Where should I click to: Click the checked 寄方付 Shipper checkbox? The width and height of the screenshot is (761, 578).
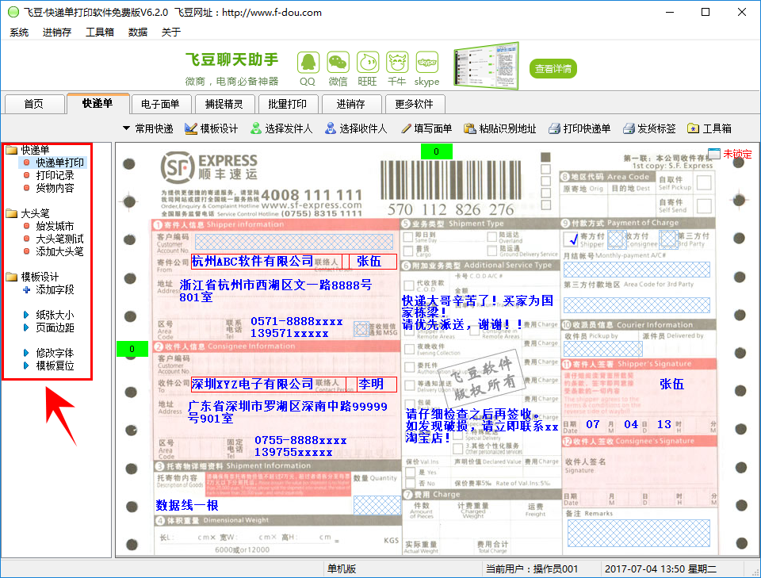[571, 239]
